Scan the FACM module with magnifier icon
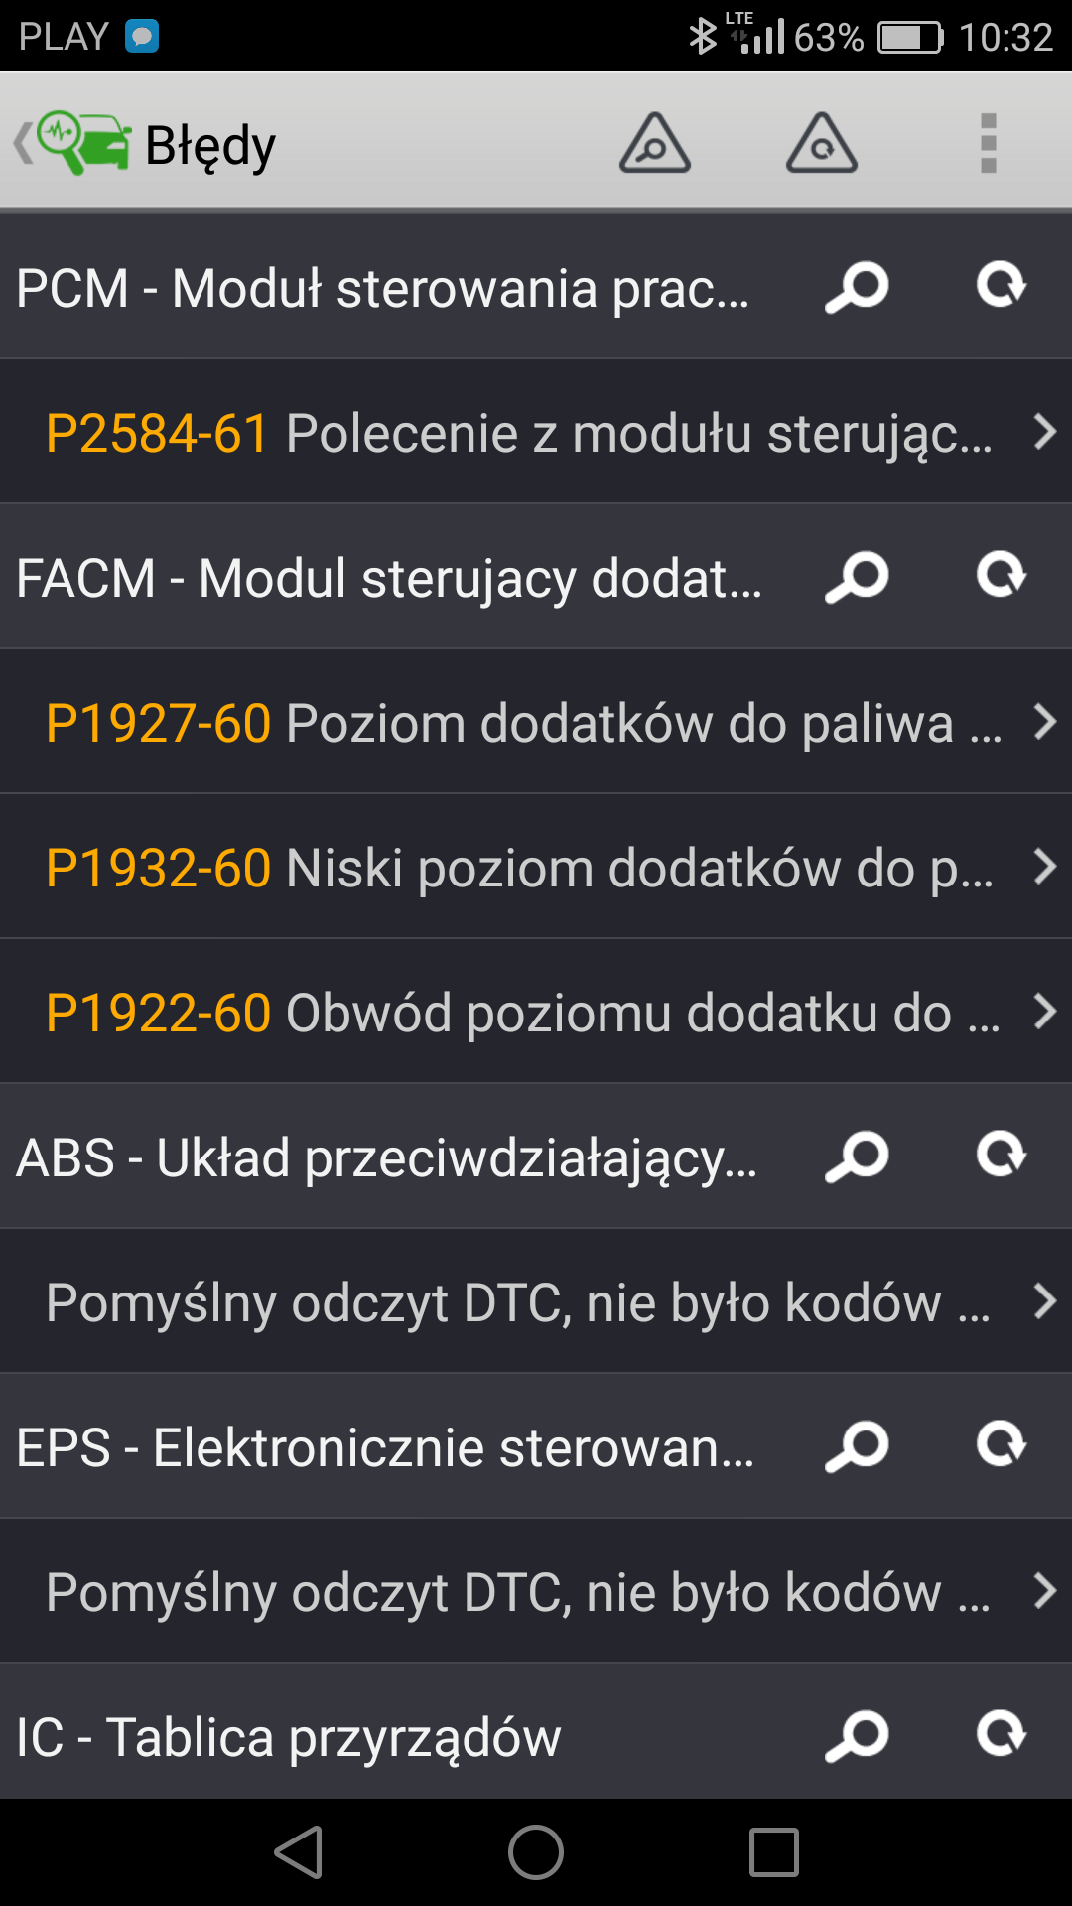 pos(857,577)
